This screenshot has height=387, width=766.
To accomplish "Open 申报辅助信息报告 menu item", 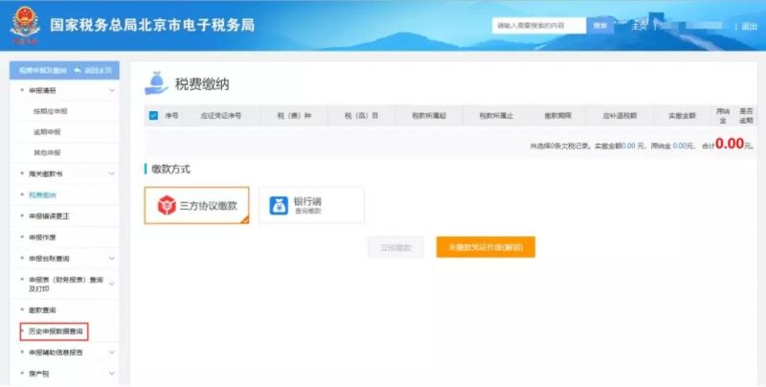I will [56, 353].
